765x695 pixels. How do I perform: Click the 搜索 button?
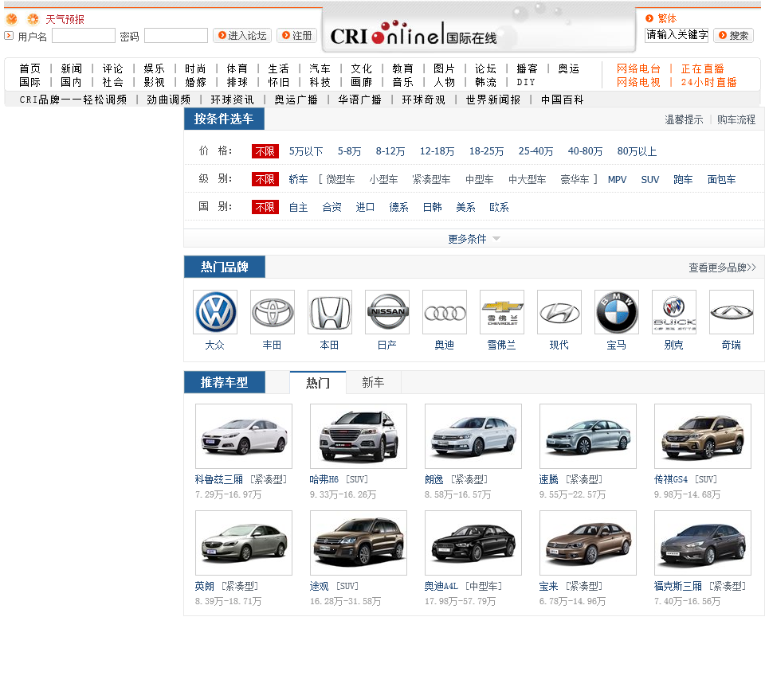click(733, 36)
